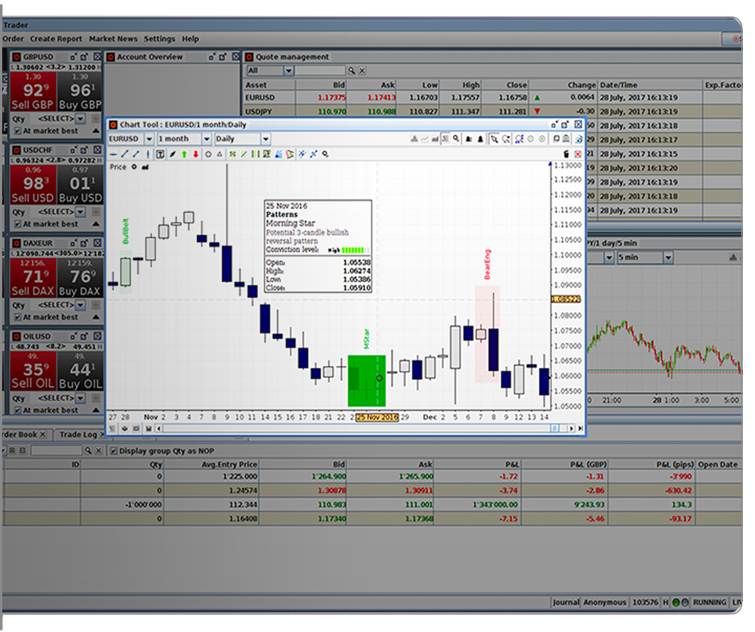Screen dimensions: 755x632
Task: Open the All filter dropdown in Quote management
Action: click(x=288, y=70)
